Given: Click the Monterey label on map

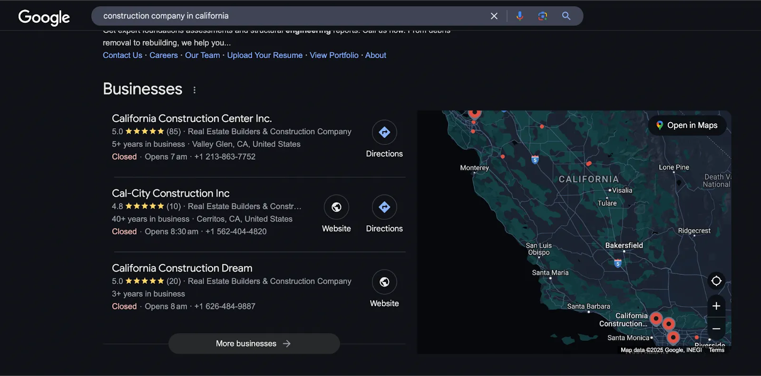Looking at the screenshot, I should point(474,168).
